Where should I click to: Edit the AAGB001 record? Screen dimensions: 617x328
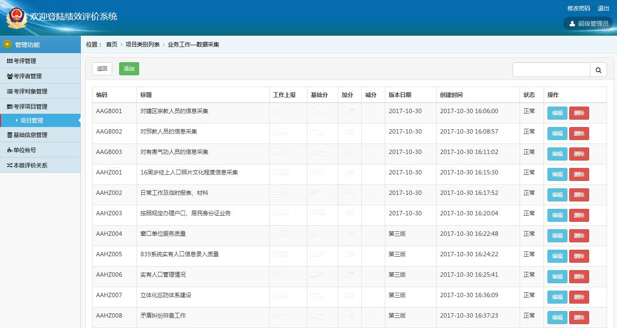point(557,113)
